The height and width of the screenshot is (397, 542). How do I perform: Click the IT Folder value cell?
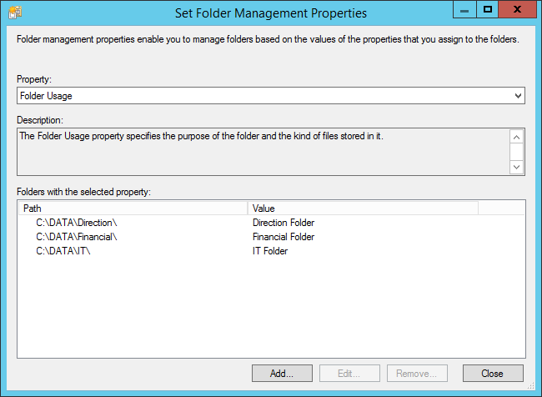click(270, 251)
